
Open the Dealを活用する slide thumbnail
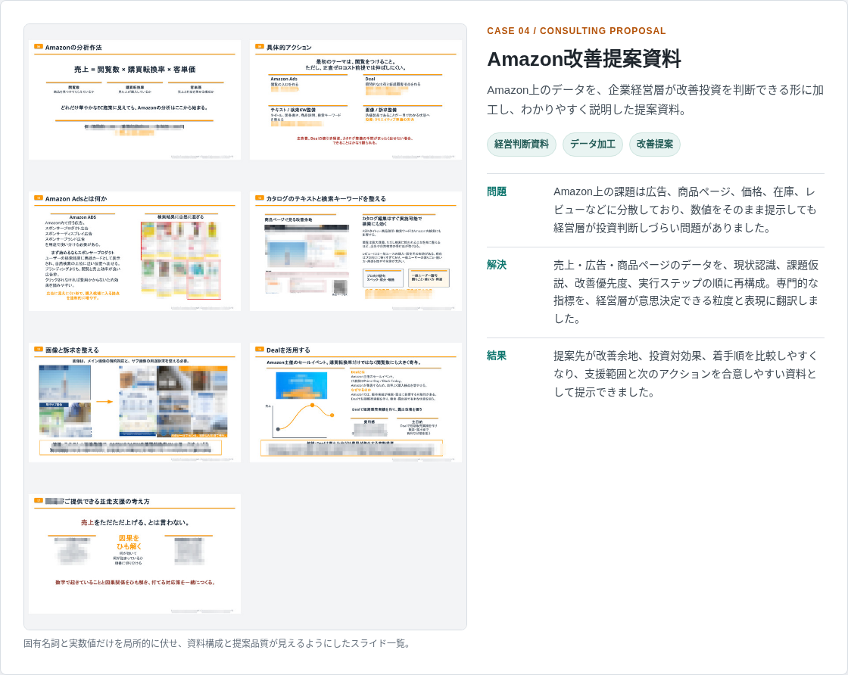356,403
